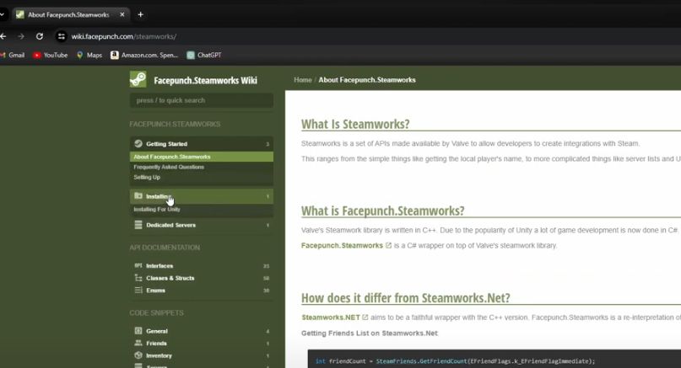This screenshot has width=681, height=368.
Task: Open Installing For Unity page
Action: coord(157,210)
